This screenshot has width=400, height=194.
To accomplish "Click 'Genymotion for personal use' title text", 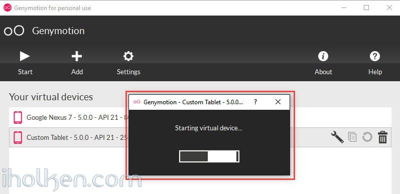I will click(53, 8).
